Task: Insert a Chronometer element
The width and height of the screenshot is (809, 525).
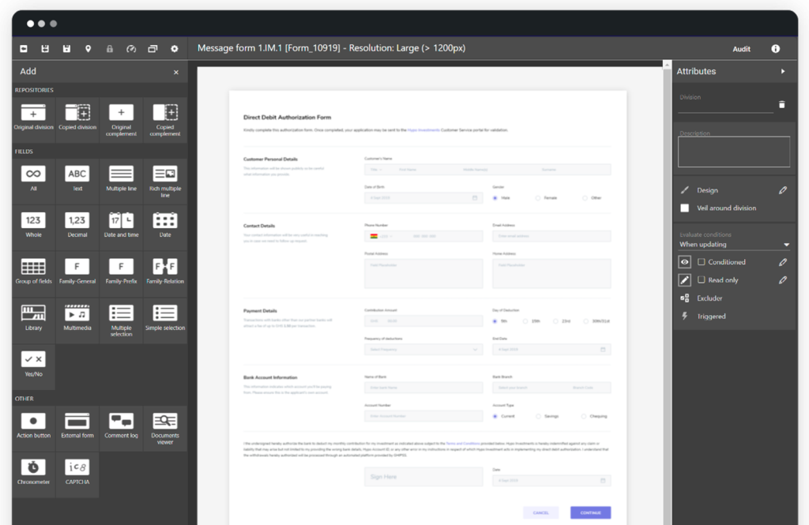Action: click(x=33, y=471)
